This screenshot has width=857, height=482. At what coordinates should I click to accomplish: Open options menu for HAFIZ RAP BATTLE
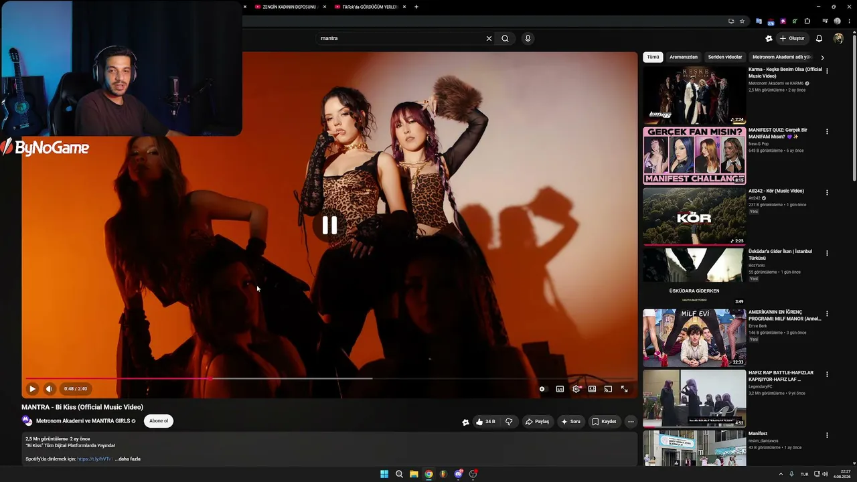click(827, 375)
